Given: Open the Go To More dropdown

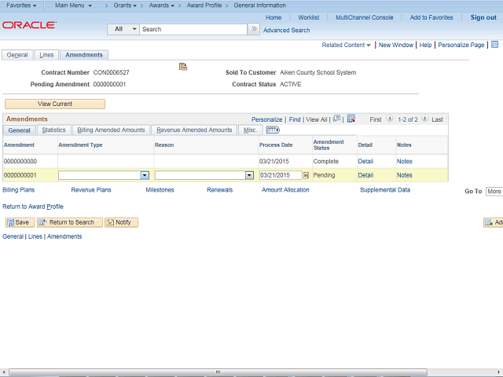Looking at the screenshot, I should tap(494, 192).
